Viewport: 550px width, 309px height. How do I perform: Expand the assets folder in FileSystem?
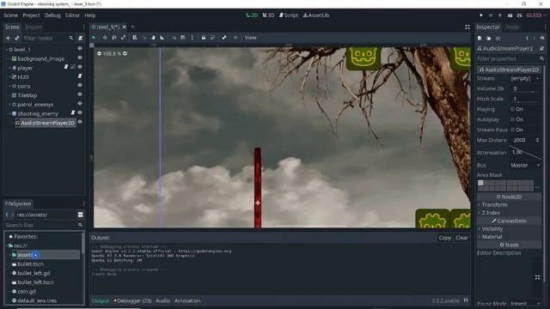click(x=9, y=255)
